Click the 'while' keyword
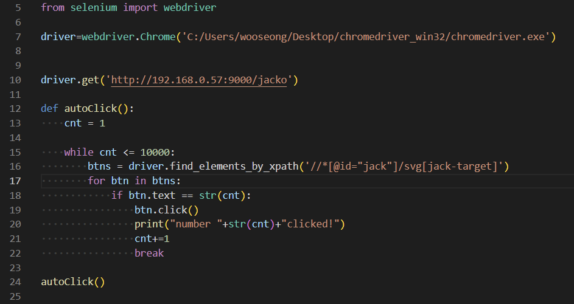 [x=79, y=152]
